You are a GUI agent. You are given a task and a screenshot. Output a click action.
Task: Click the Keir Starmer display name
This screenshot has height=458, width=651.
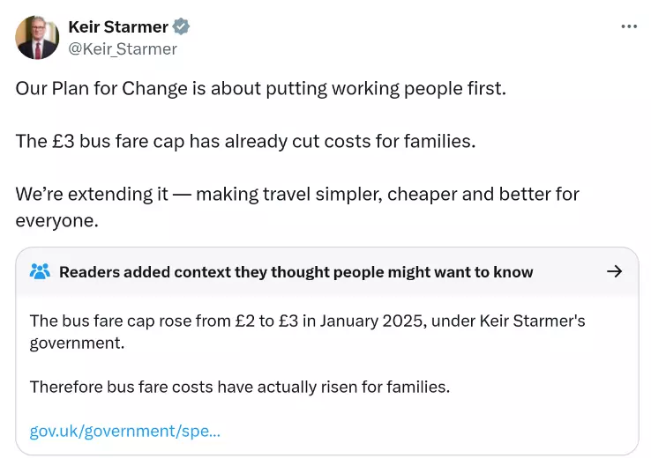tap(118, 27)
